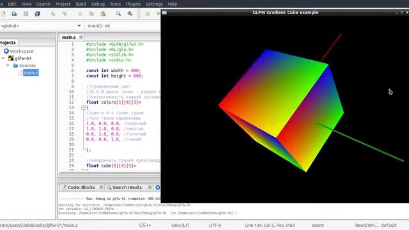Click the Workspace globe icon
This screenshot has height=230, width=409.
(6, 51)
